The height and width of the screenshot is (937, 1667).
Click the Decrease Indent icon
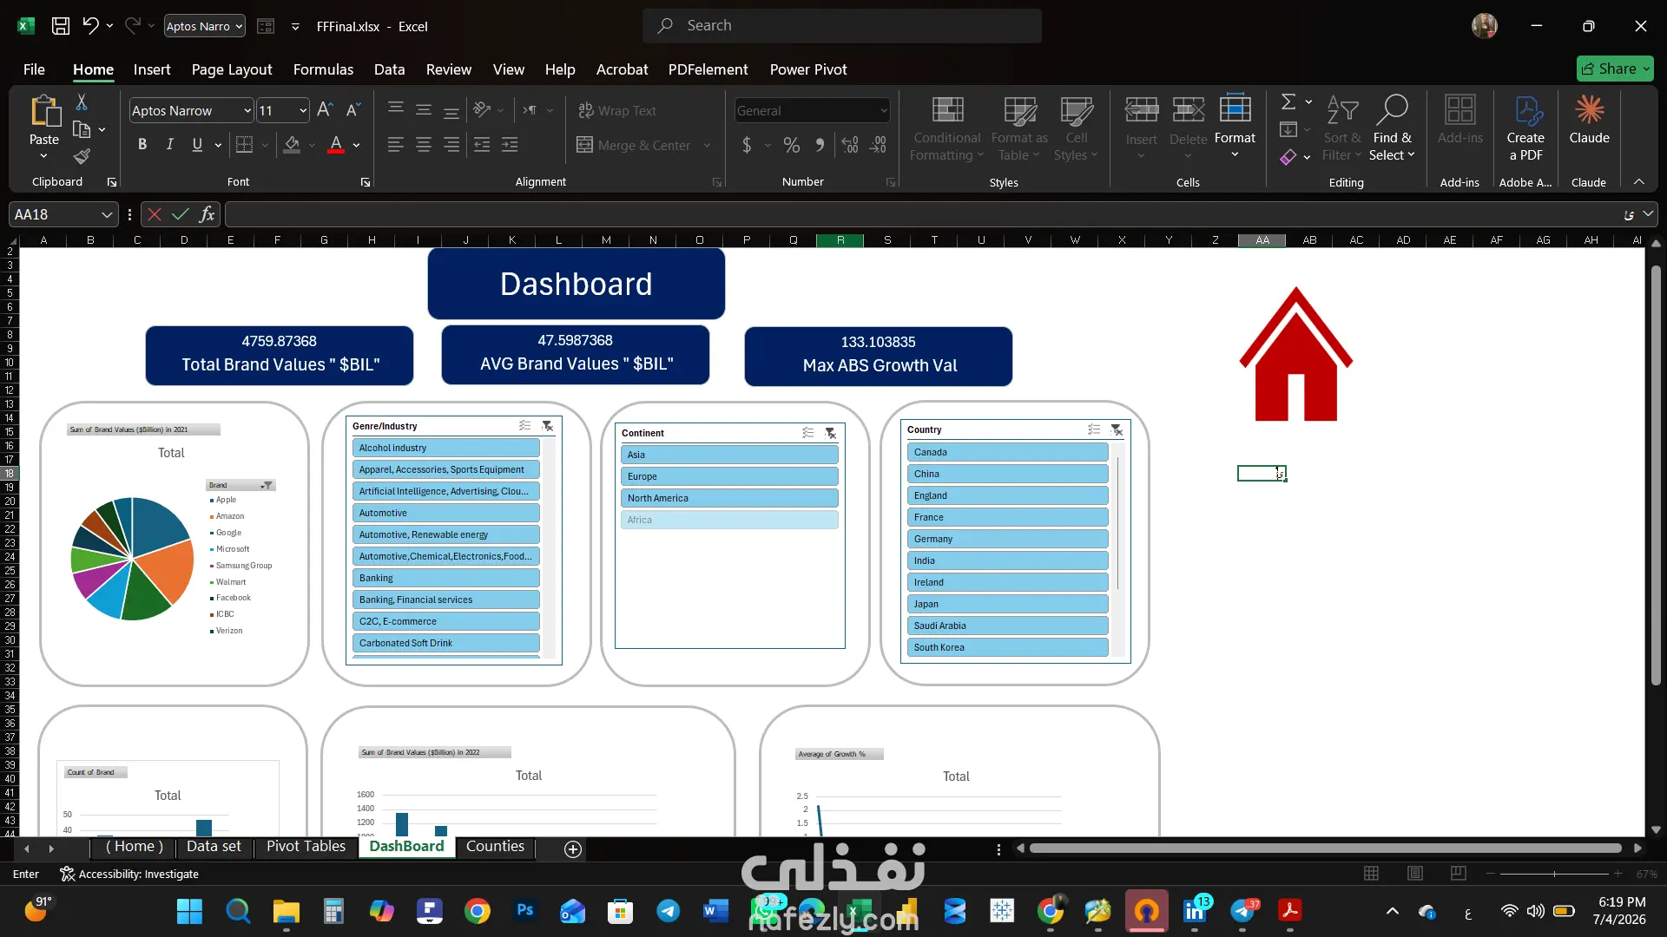tap(482, 145)
